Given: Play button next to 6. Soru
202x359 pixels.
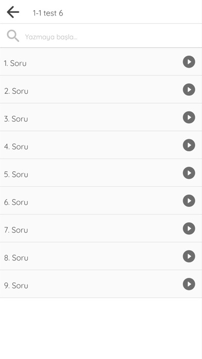Looking at the screenshot, I should pyautogui.click(x=189, y=201).
